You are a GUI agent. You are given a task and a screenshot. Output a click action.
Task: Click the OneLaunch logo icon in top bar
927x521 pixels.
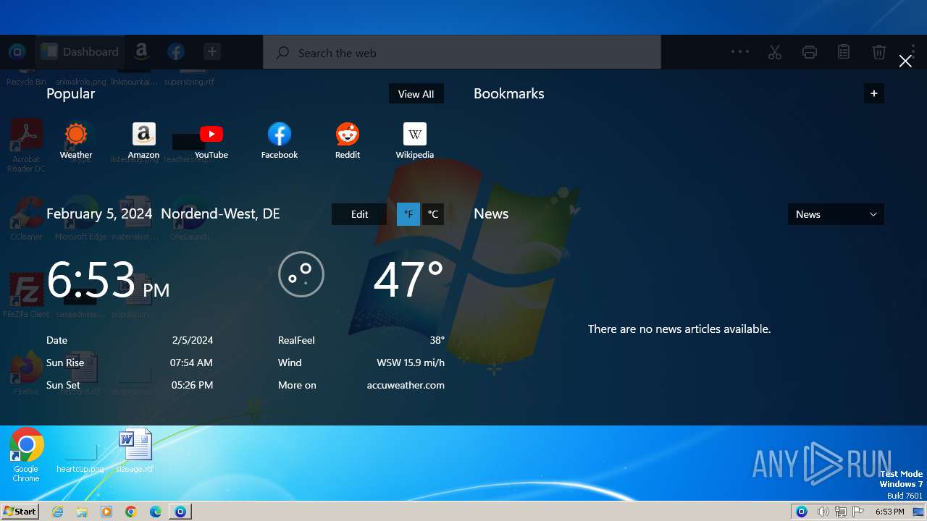17,51
